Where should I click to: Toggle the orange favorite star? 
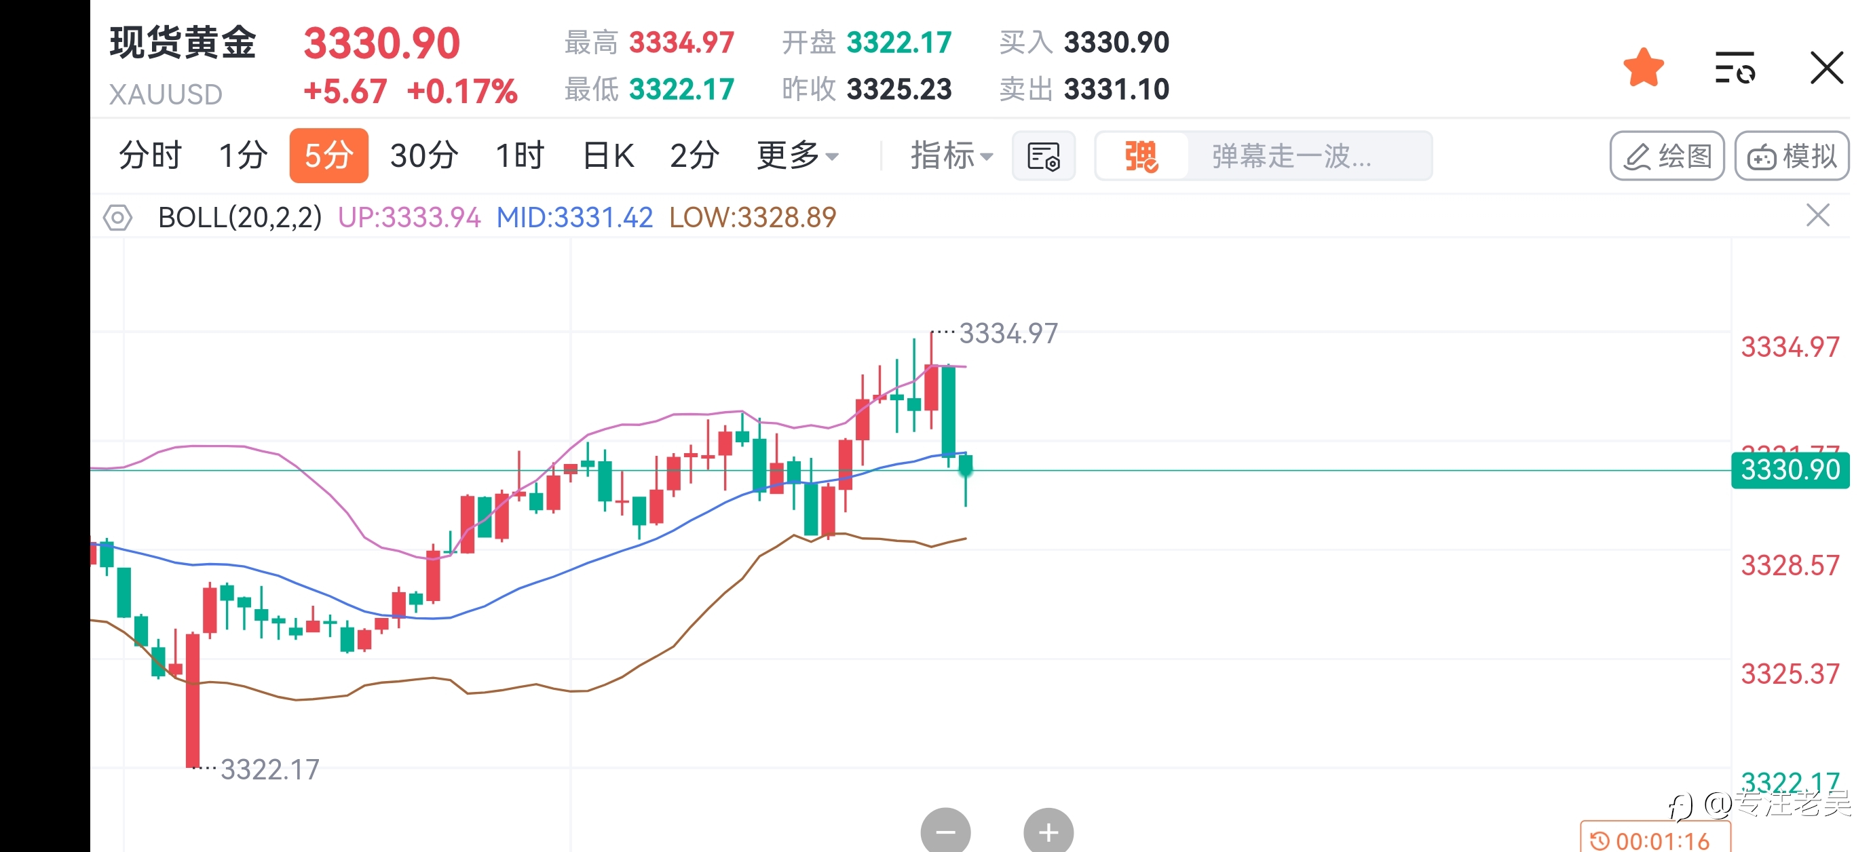click(x=1643, y=68)
